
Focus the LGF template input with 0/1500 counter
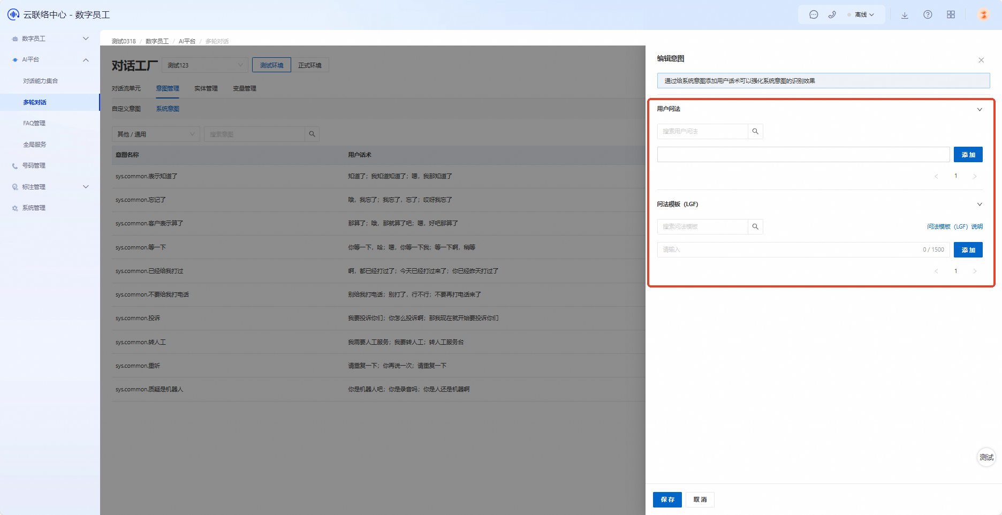coord(803,250)
